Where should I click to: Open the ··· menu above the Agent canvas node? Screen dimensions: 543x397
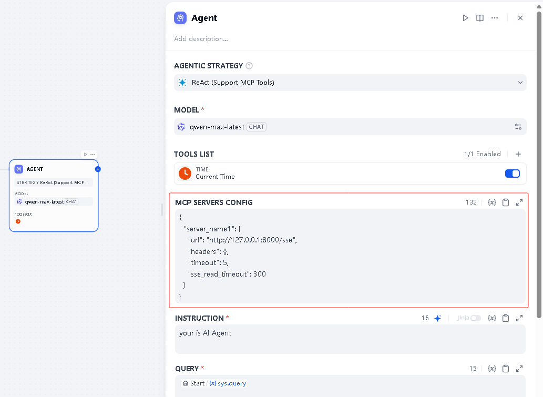click(x=93, y=154)
